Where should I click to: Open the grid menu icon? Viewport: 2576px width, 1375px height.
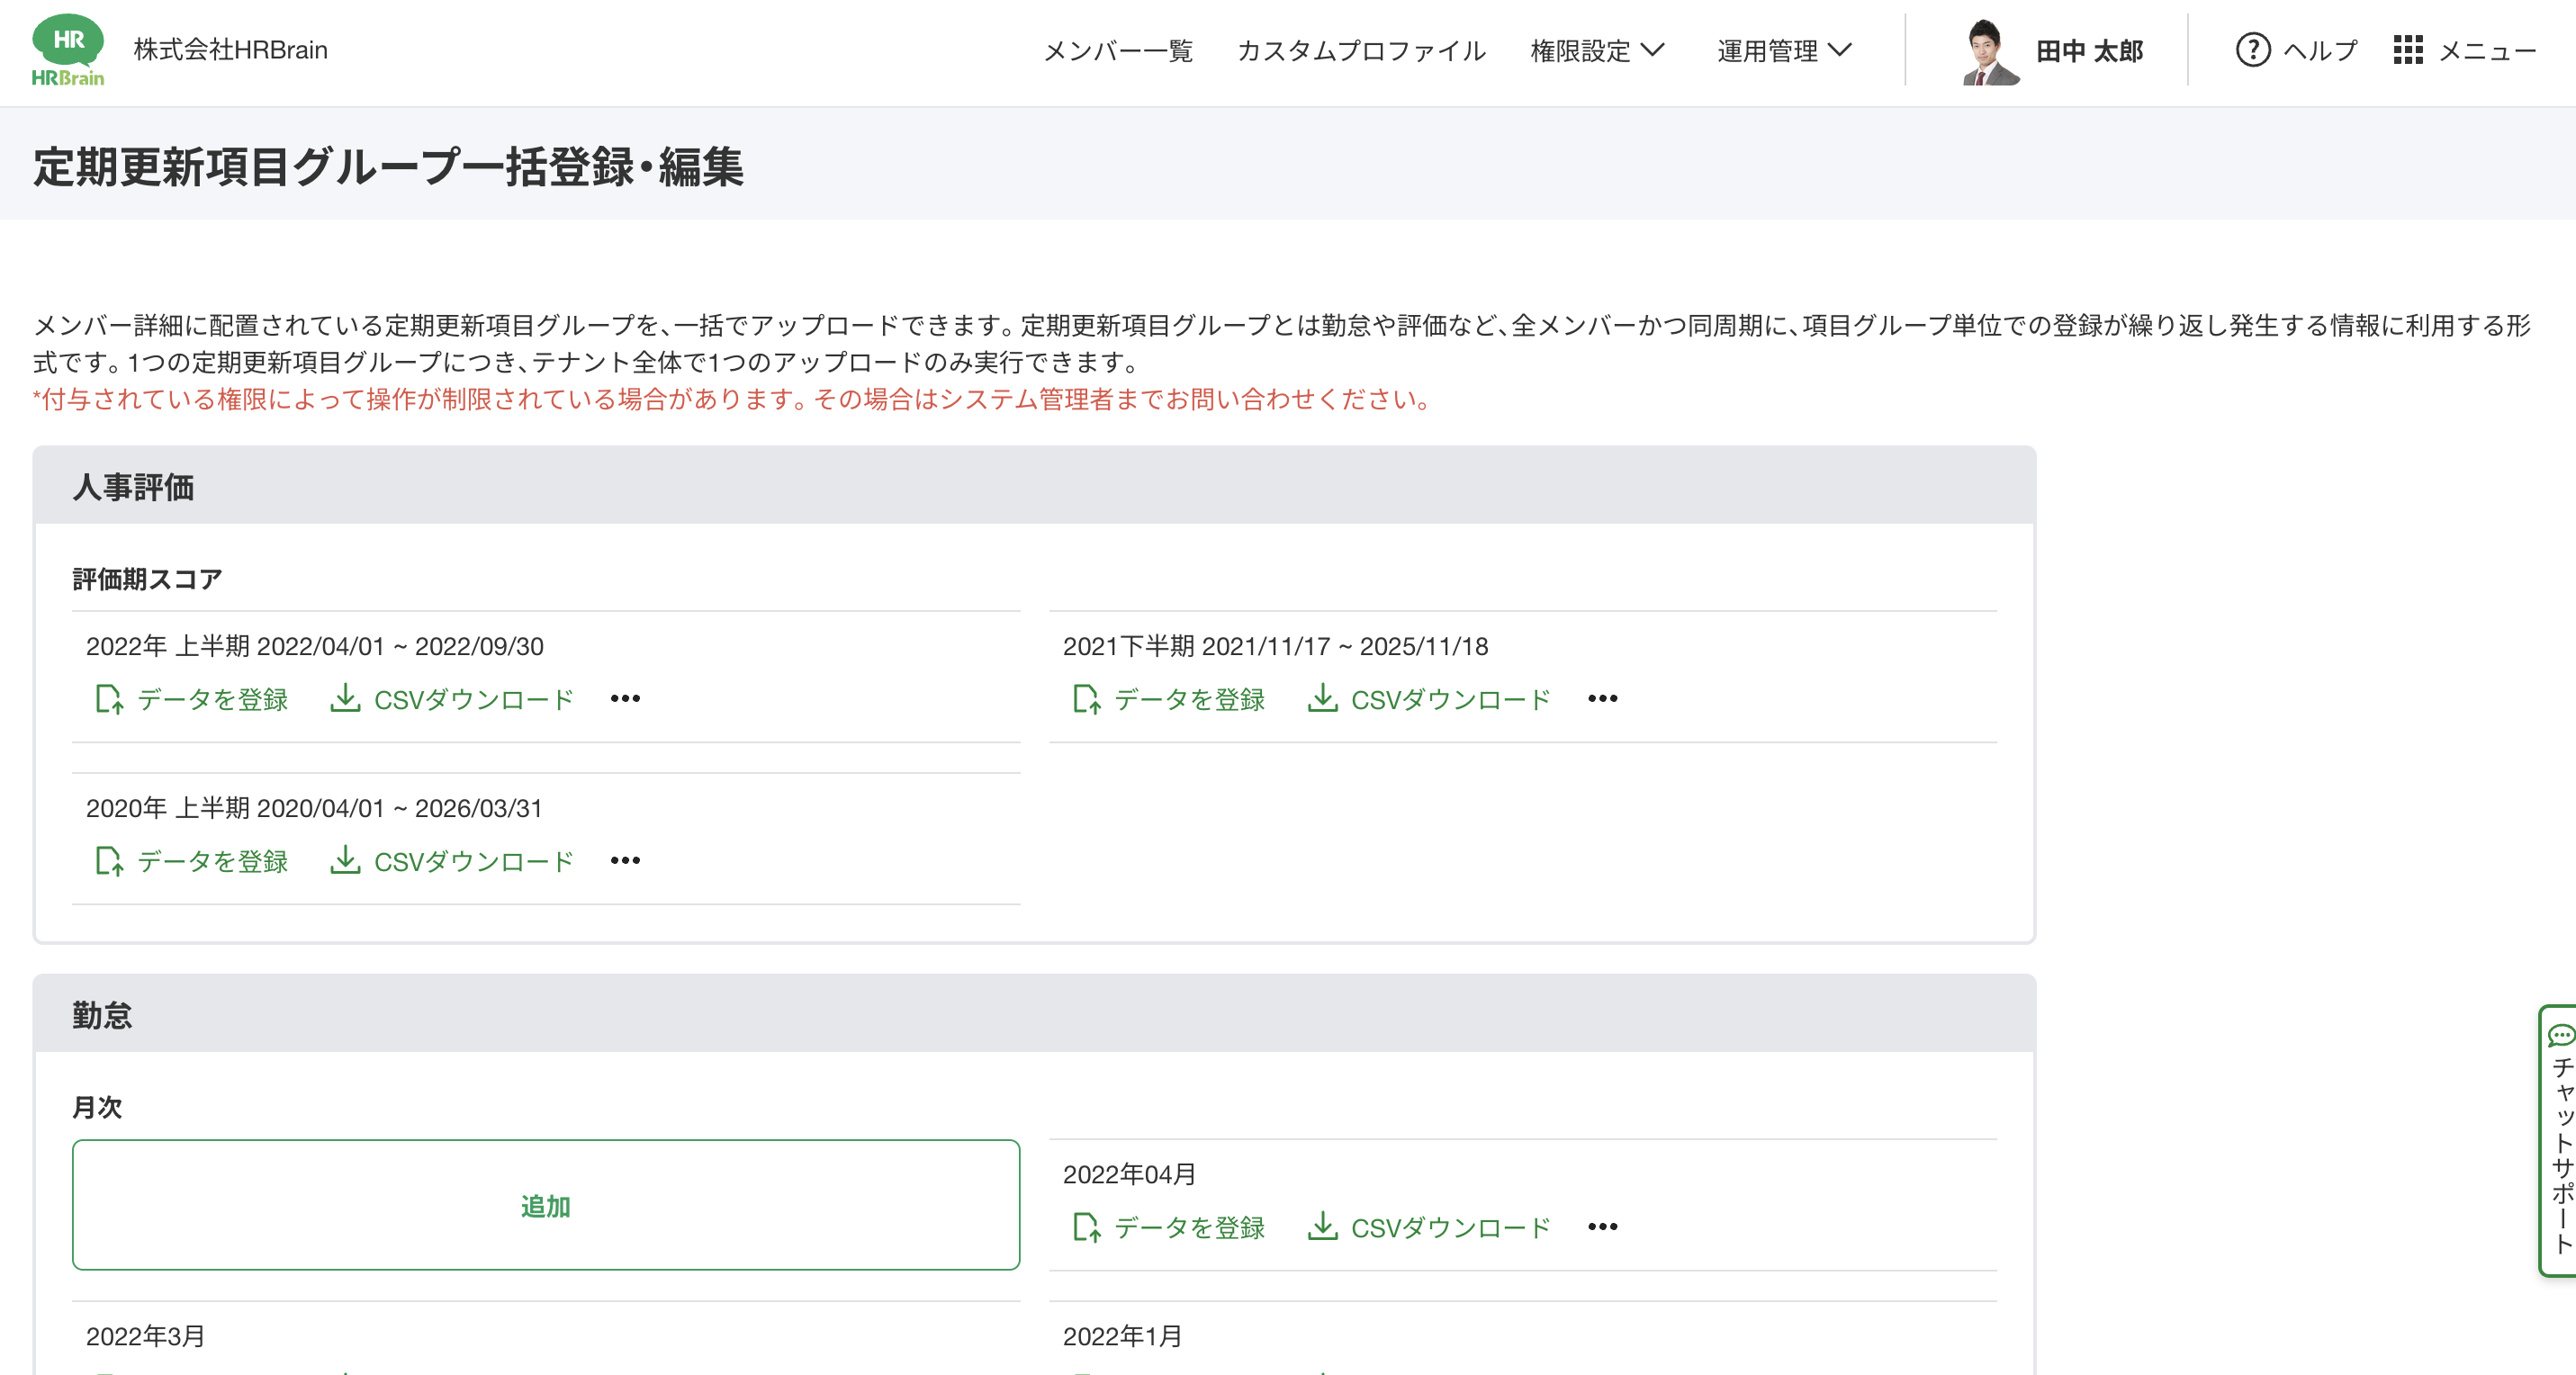click(2407, 50)
